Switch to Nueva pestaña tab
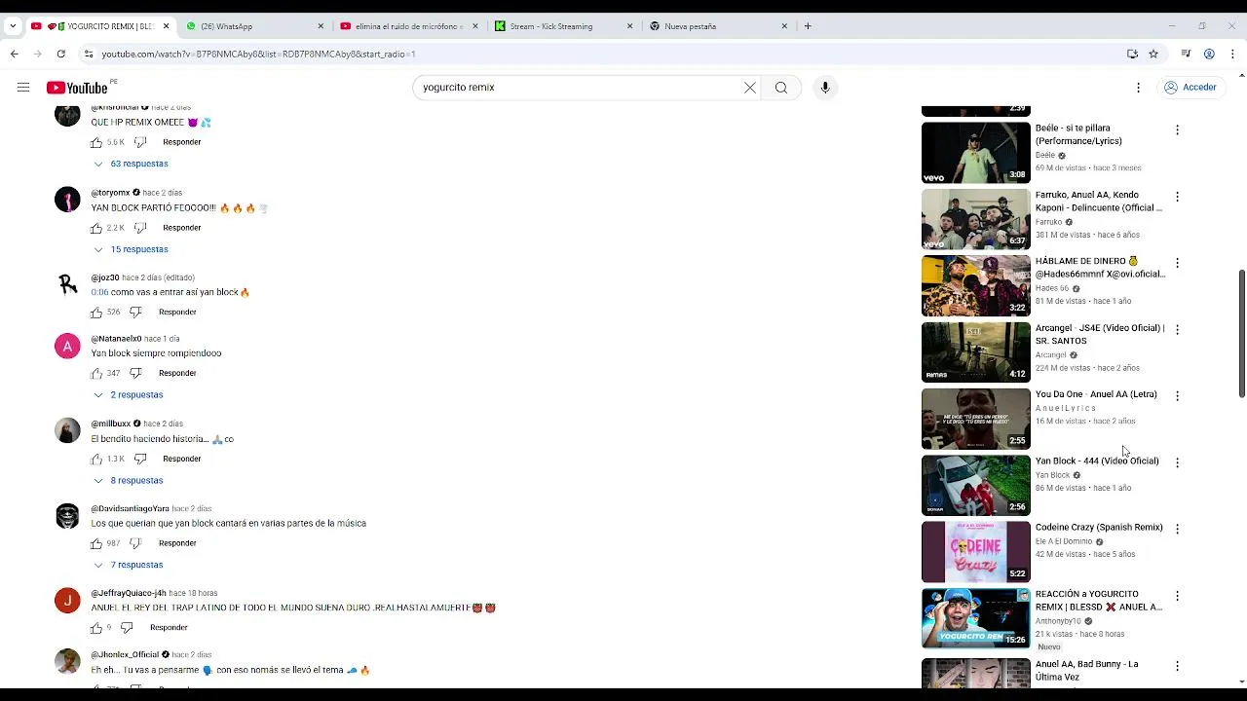Image resolution: width=1247 pixels, height=701 pixels. [717, 26]
